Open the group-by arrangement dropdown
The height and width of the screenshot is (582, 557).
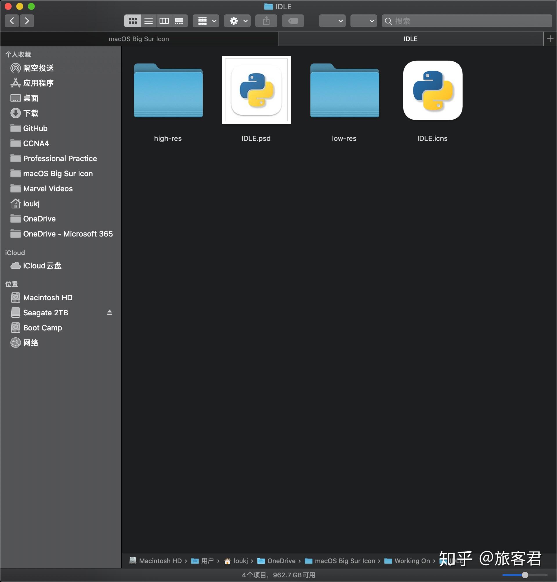pos(206,21)
